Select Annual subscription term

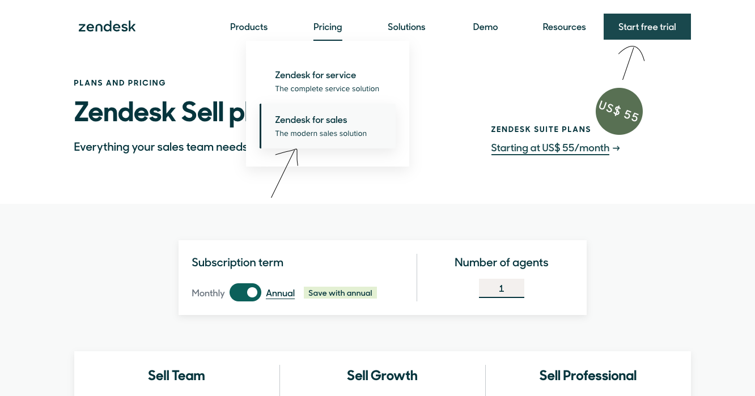point(280,293)
